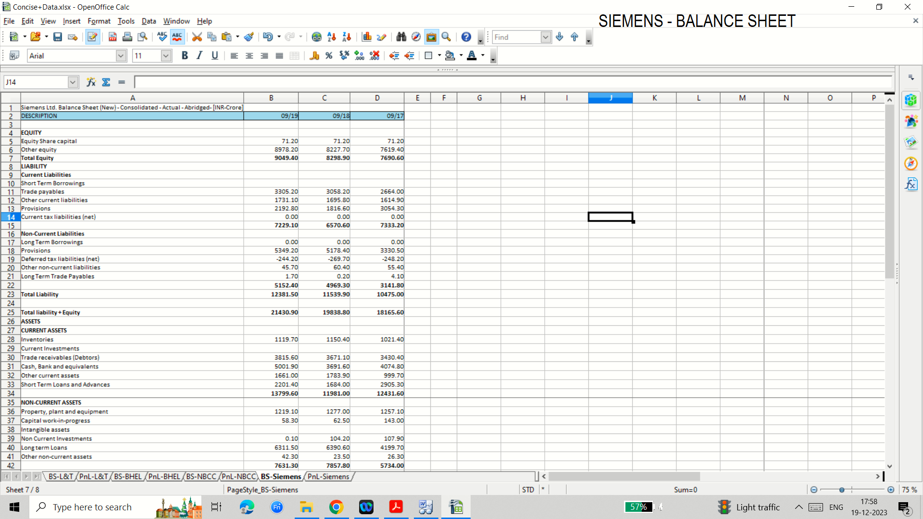Switch to PnL-Siemens sheet tab
This screenshot has height=519, width=923.
(x=328, y=477)
